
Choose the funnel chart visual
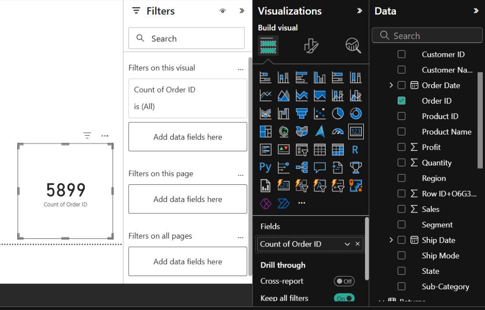coord(302,113)
